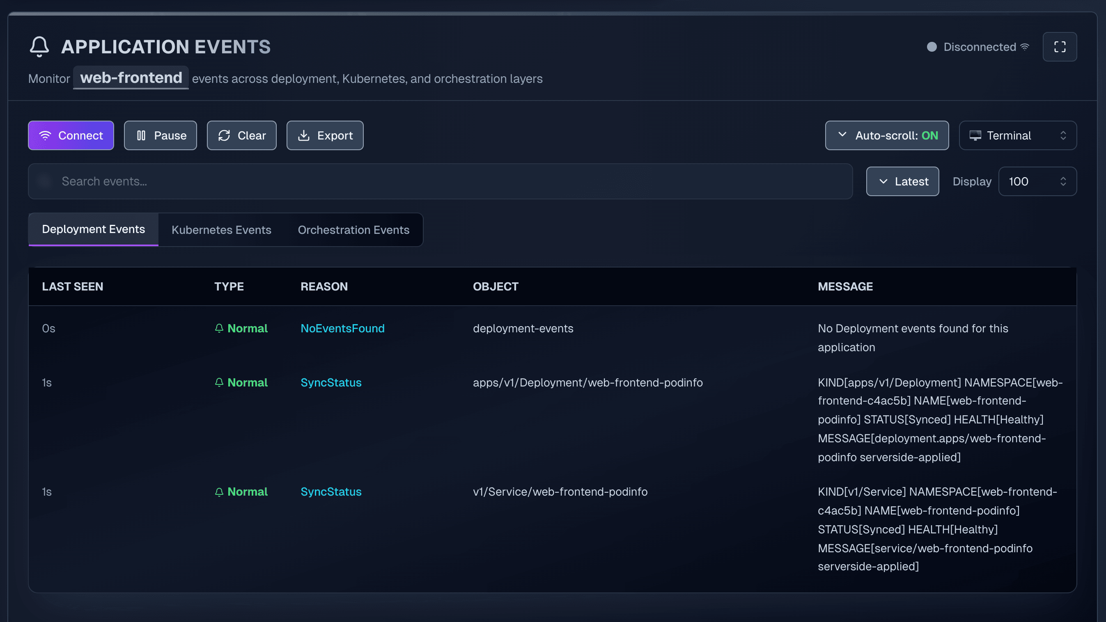Toggle Auto-scroll ON setting
This screenshot has height=622, width=1106.
[x=887, y=135]
